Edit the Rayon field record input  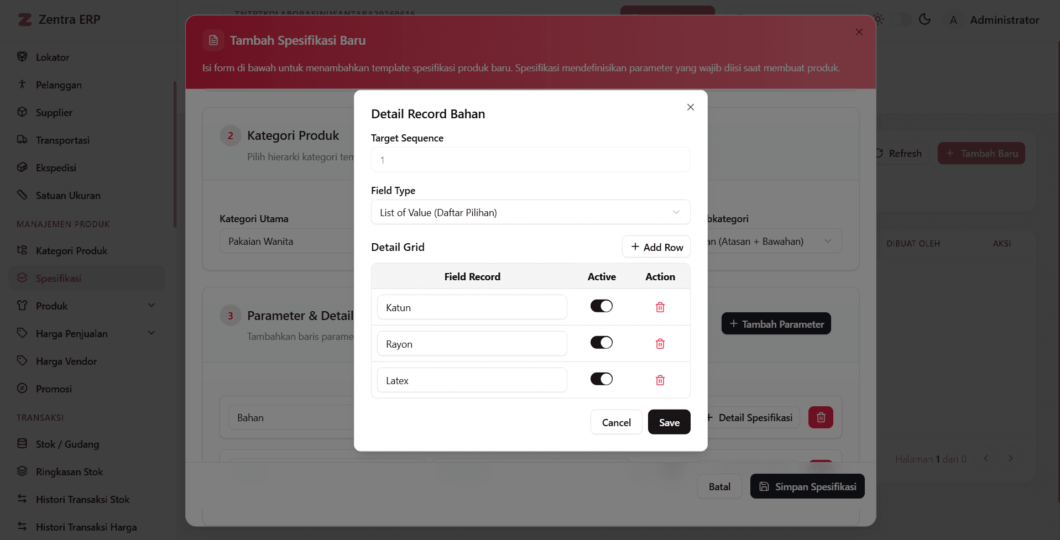(472, 344)
